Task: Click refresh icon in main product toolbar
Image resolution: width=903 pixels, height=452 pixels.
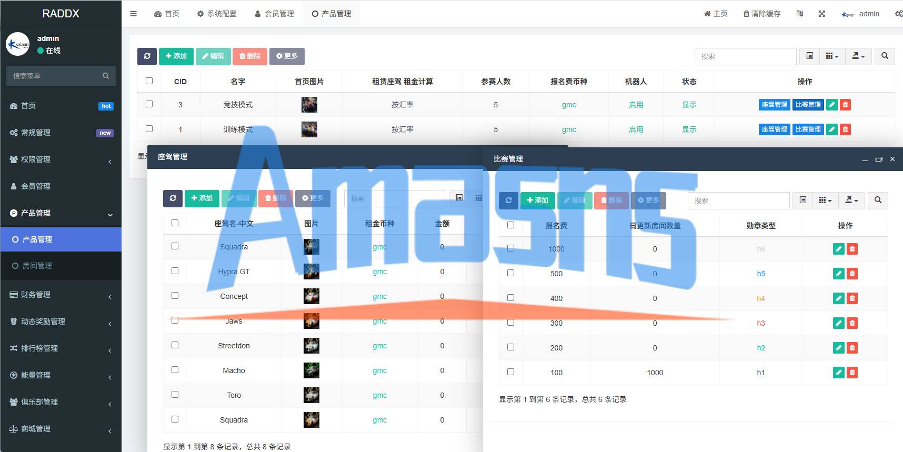Action: [x=147, y=56]
